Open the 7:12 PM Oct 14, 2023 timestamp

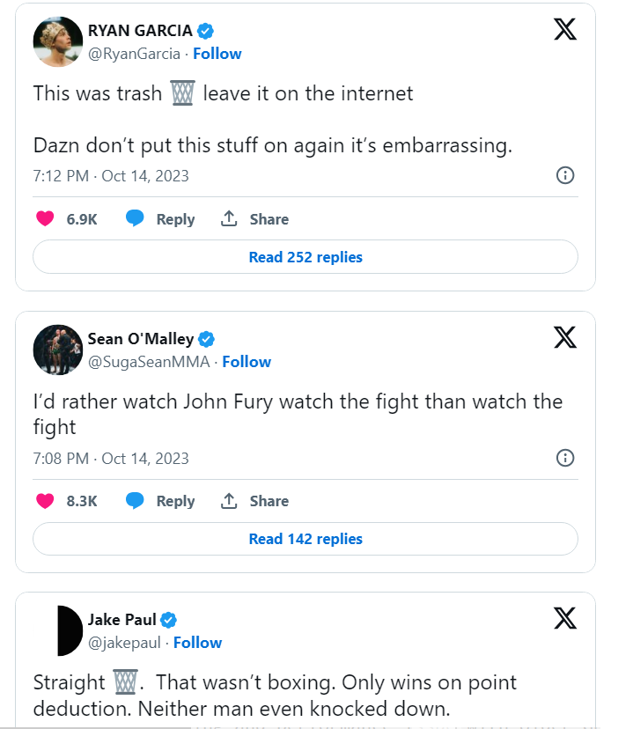click(x=111, y=176)
